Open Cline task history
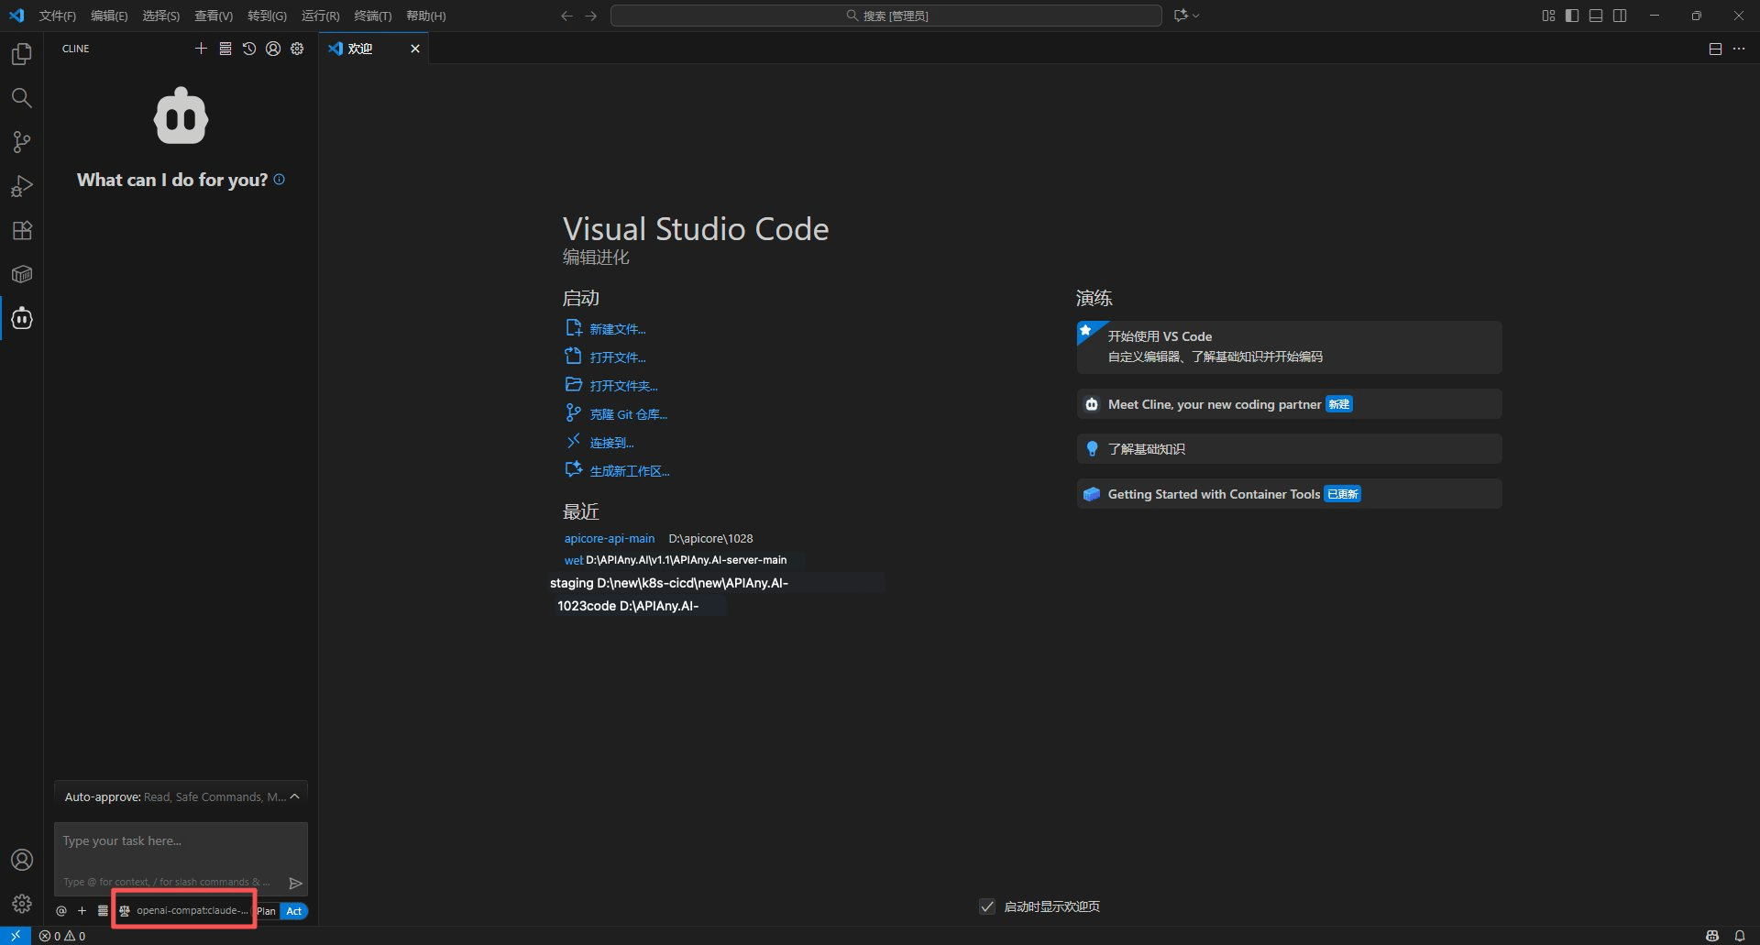This screenshot has height=945, width=1760. click(249, 49)
